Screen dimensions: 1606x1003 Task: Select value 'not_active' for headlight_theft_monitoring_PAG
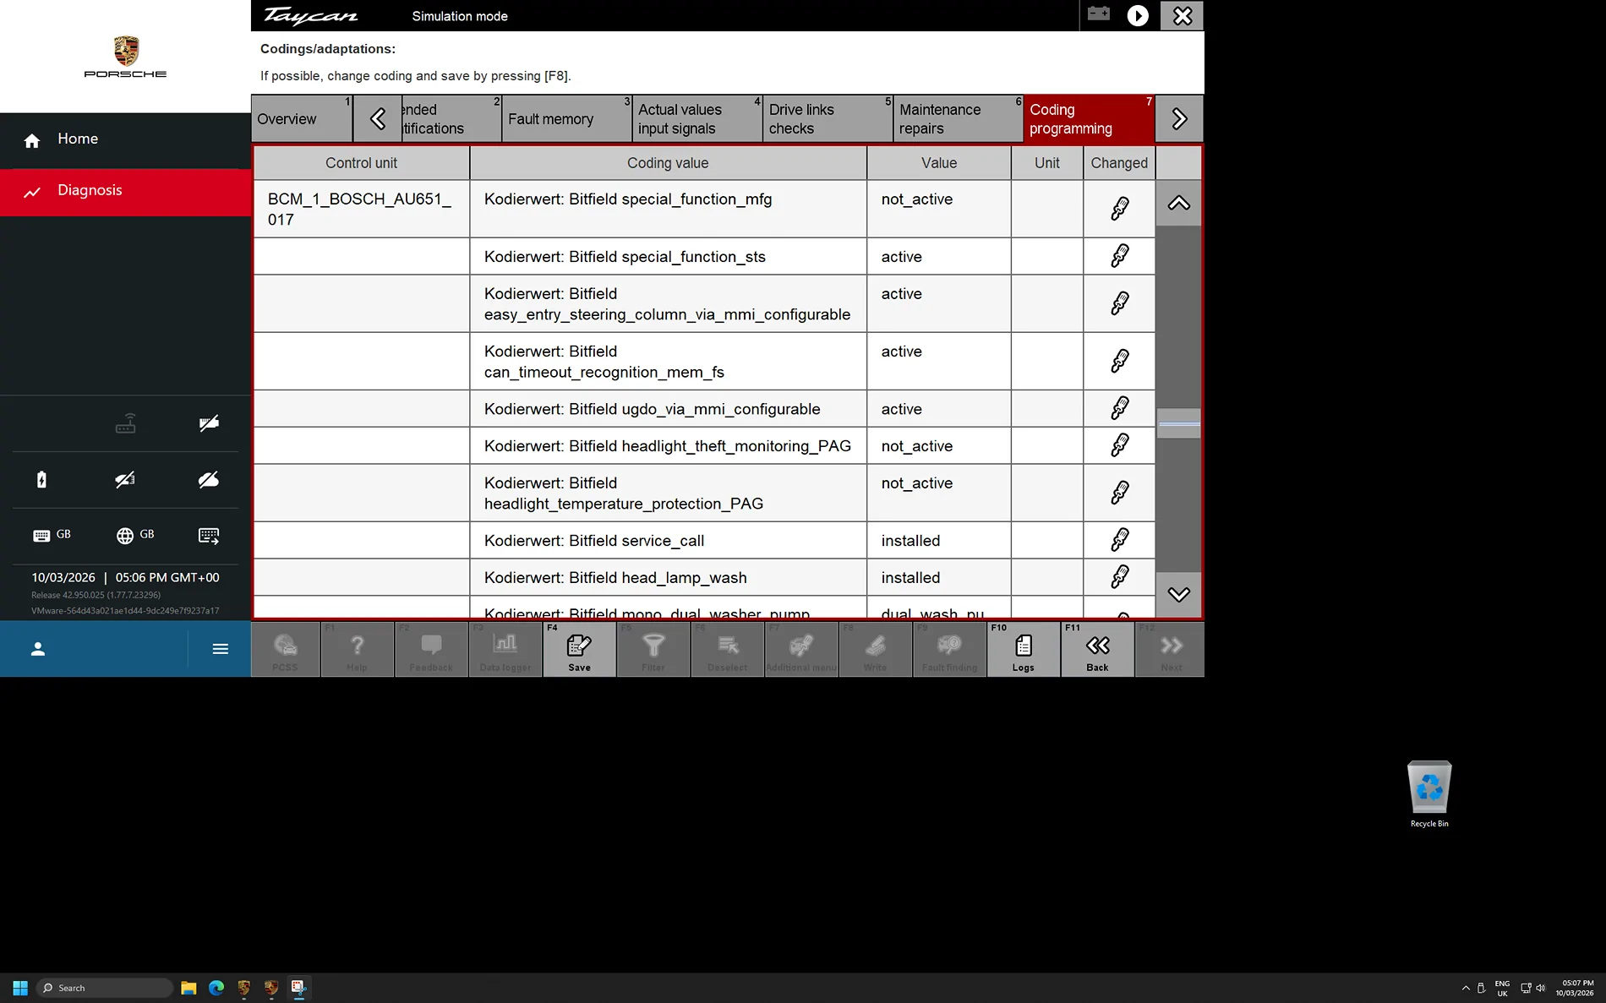(x=939, y=445)
